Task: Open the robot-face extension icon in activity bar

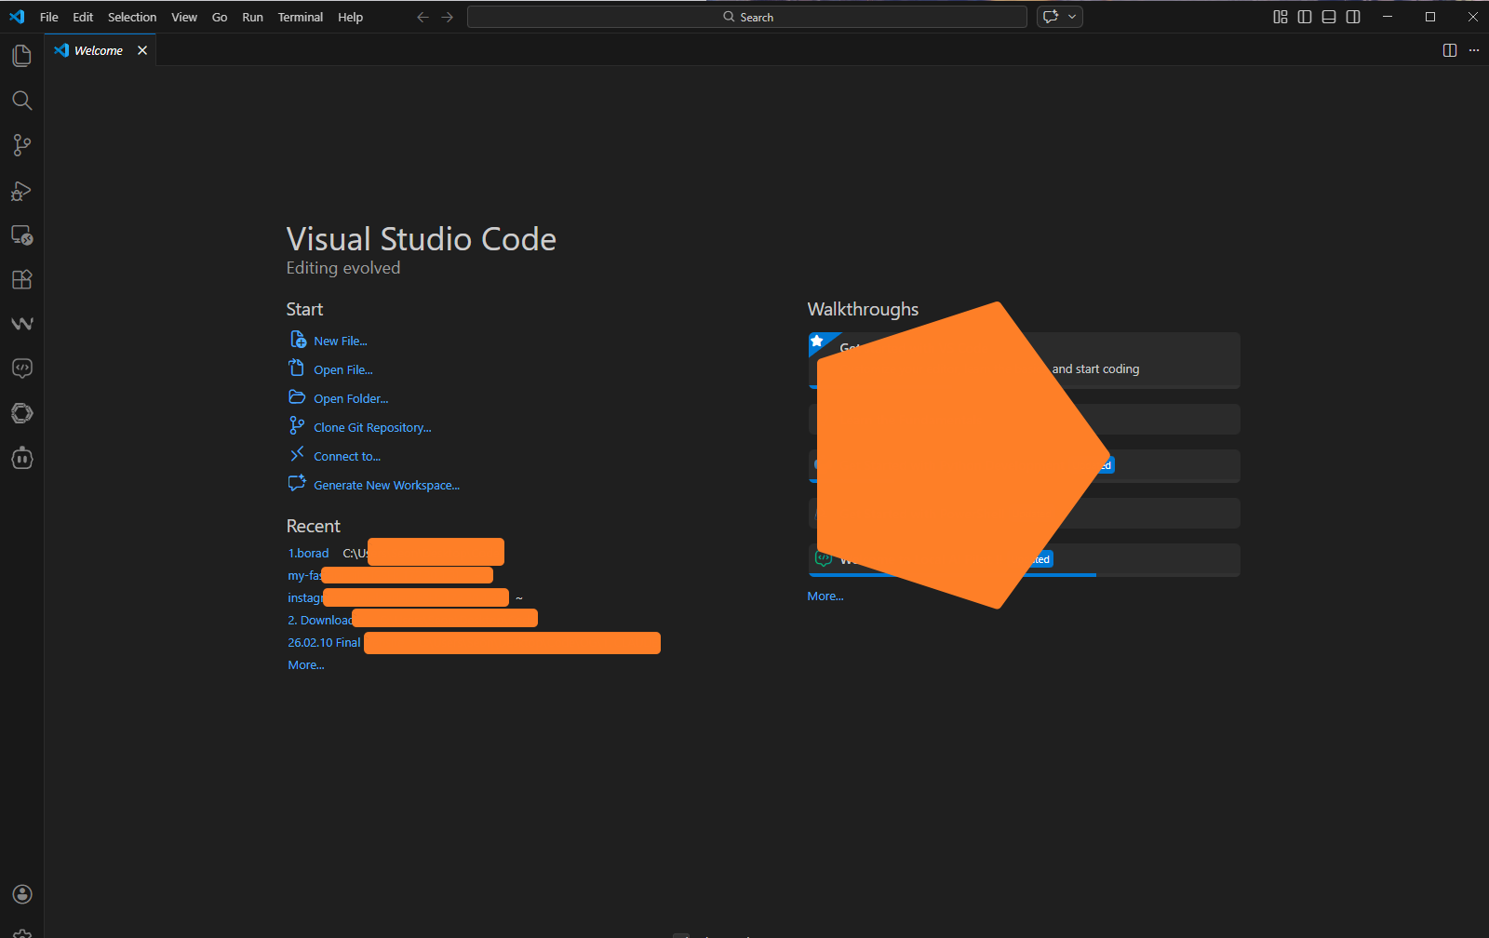Action: 21,458
